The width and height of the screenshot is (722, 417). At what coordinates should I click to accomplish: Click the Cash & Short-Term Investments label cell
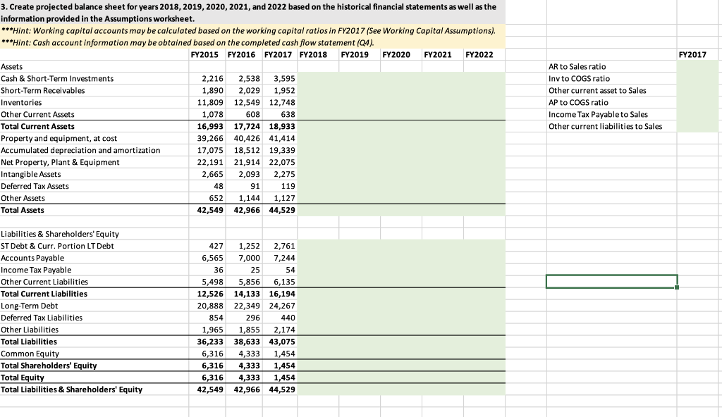pos(56,78)
